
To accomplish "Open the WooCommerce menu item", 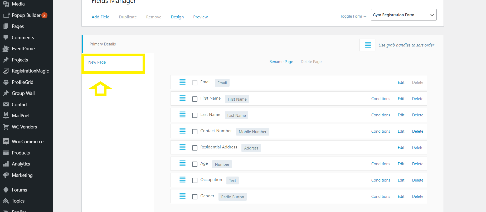I will [x=26, y=141].
